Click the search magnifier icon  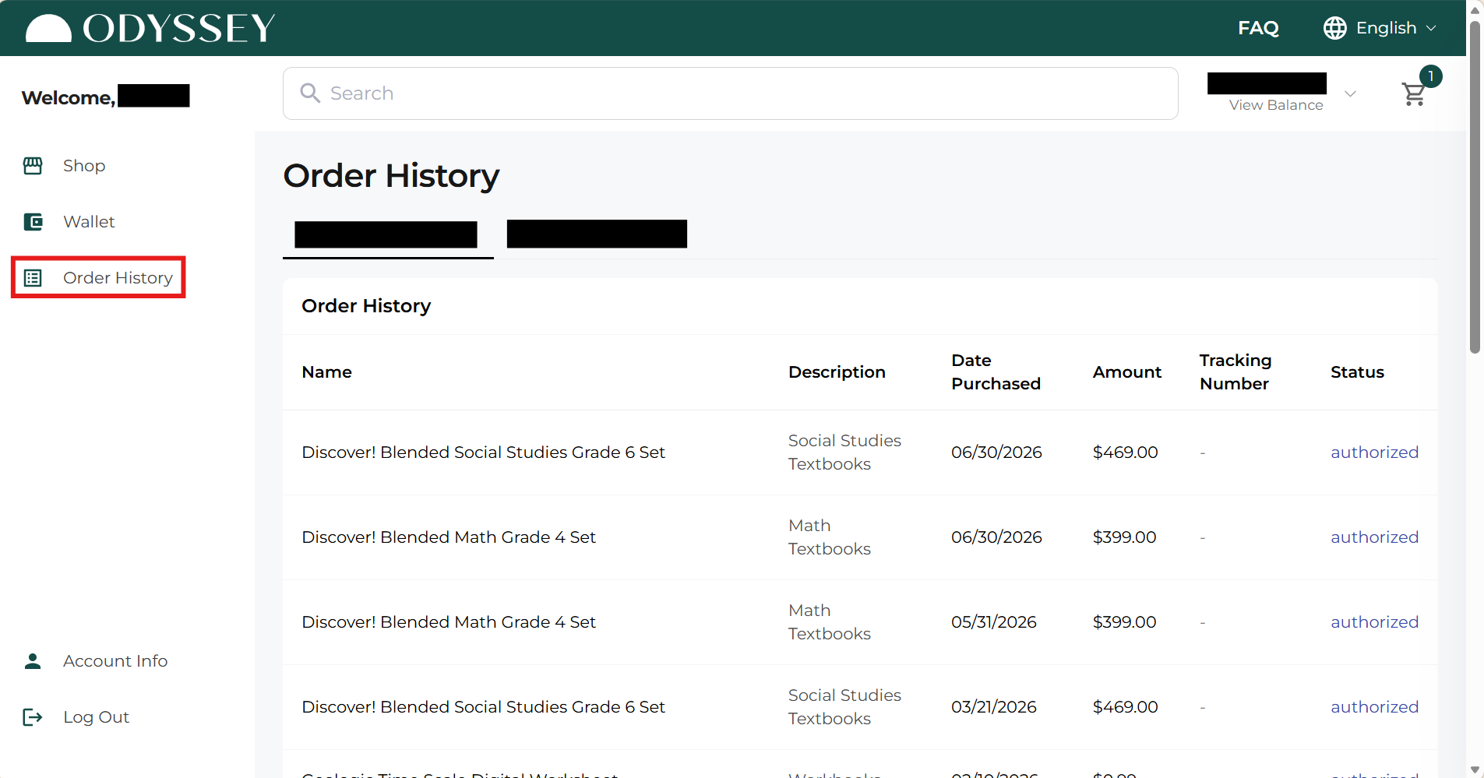(x=310, y=93)
